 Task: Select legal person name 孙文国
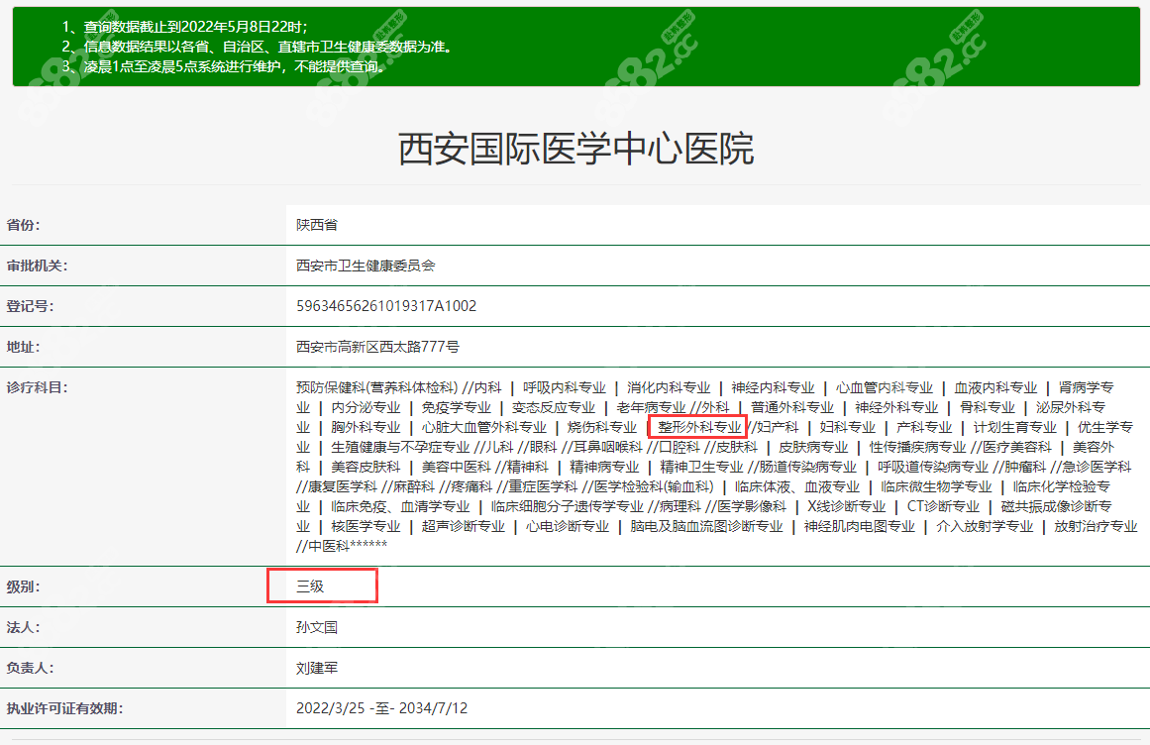[317, 628]
